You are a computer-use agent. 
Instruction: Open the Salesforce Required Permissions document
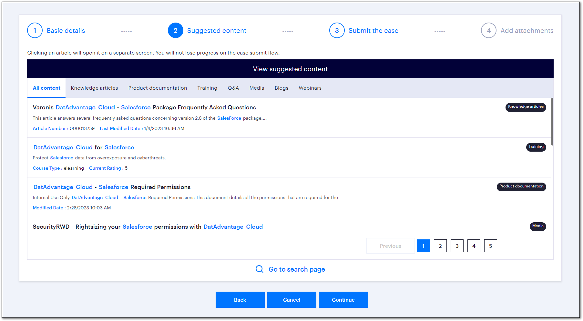(112, 187)
